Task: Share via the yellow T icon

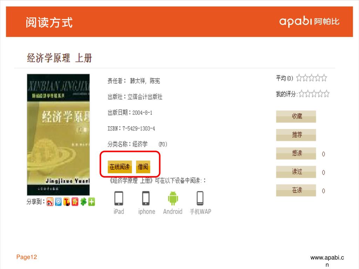Action: pos(67,202)
